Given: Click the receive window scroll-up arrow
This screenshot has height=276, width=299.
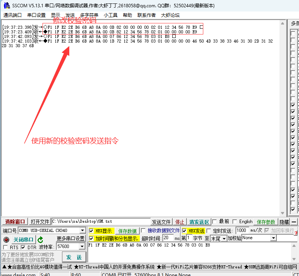Looking at the screenshot, I should tap(283, 23).
